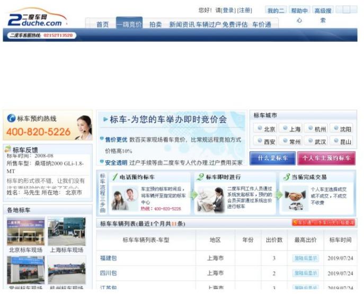
Task: Select 北京 in 标车城市
Action: pyautogui.click(x=265, y=129)
